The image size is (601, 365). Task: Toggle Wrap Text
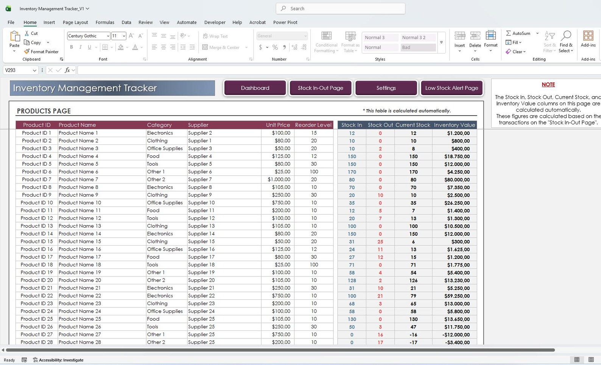[215, 36]
